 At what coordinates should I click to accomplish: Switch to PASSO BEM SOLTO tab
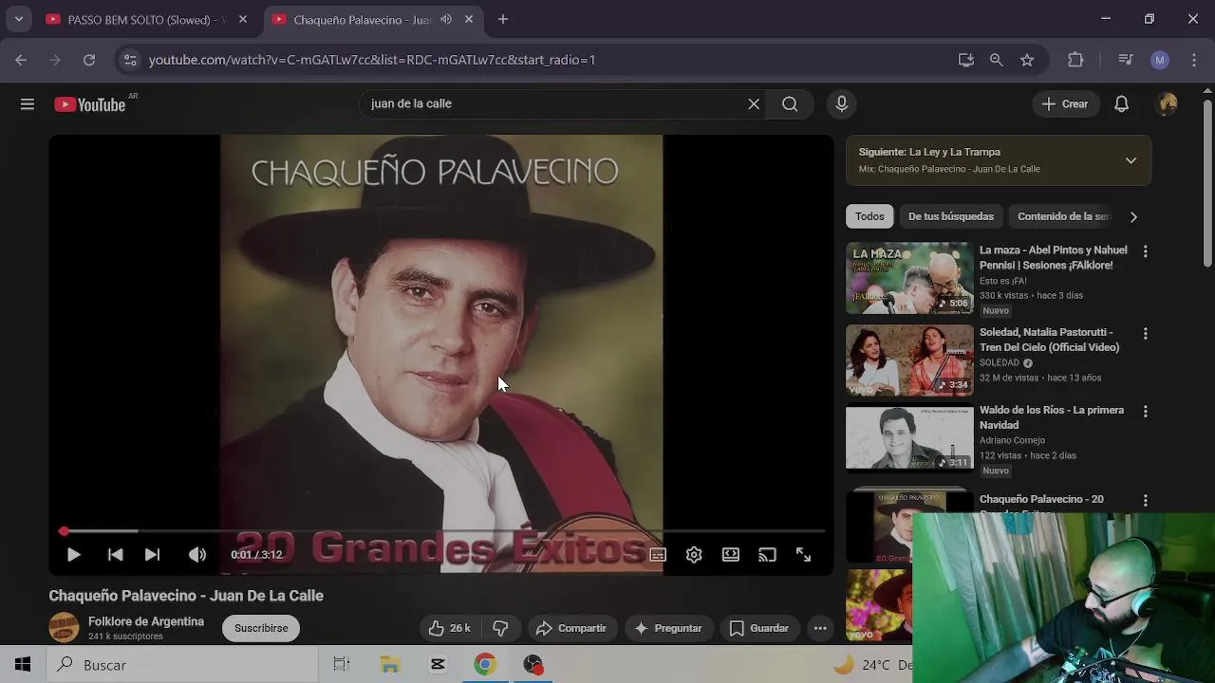147,19
